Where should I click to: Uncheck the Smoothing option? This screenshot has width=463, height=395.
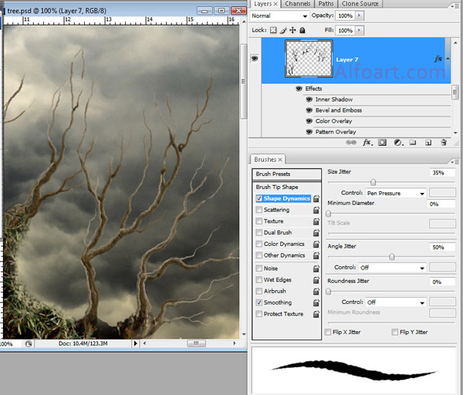tap(259, 302)
